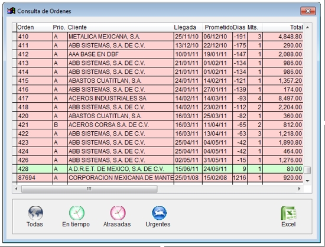
Task: Click the Consulta de Ordenes window icon
Action: click(11, 11)
